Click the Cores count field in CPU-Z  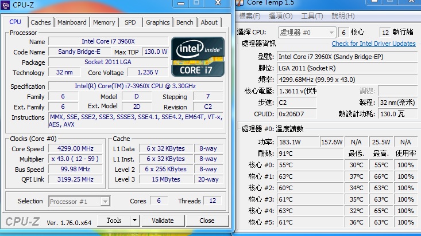coord(159,200)
